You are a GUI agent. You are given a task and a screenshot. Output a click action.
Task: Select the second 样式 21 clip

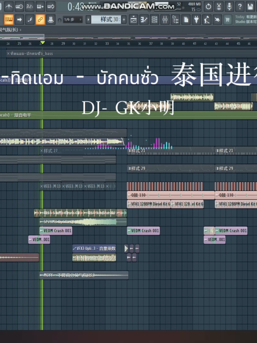pyautogui.click(x=236, y=151)
